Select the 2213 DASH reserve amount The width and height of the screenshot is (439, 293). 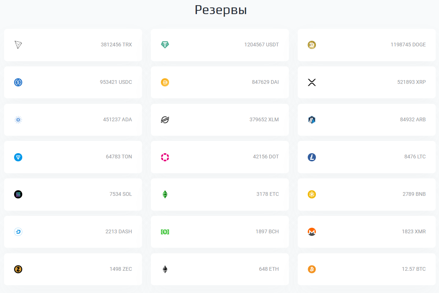pos(119,232)
